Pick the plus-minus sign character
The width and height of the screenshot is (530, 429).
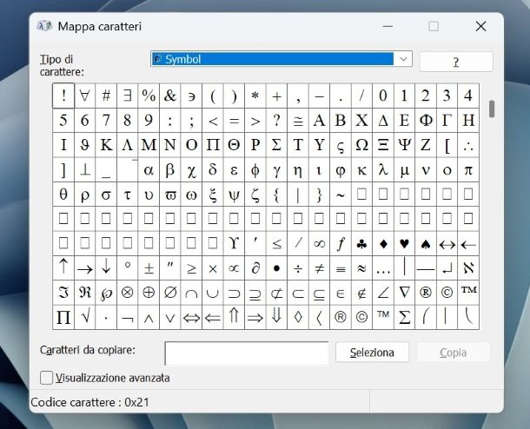tap(149, 268)
